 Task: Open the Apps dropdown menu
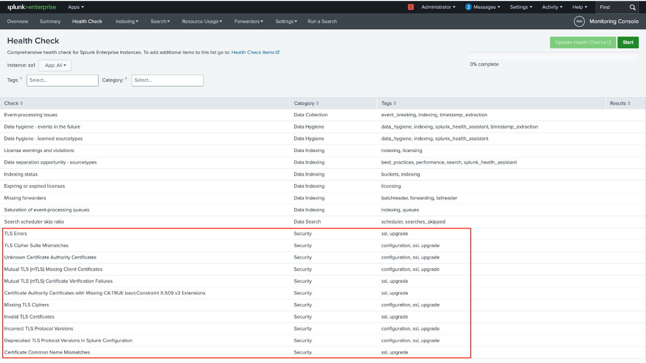[76, 7]
